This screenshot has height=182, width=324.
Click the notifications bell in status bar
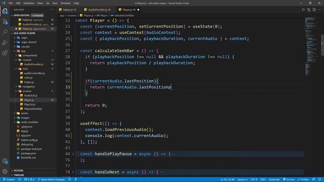pyautogui.click(x=319, y=179)
